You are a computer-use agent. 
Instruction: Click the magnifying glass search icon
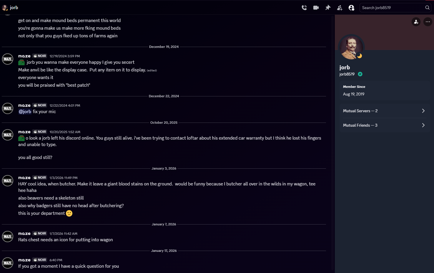pyautogui.click(x=427, y=8)
